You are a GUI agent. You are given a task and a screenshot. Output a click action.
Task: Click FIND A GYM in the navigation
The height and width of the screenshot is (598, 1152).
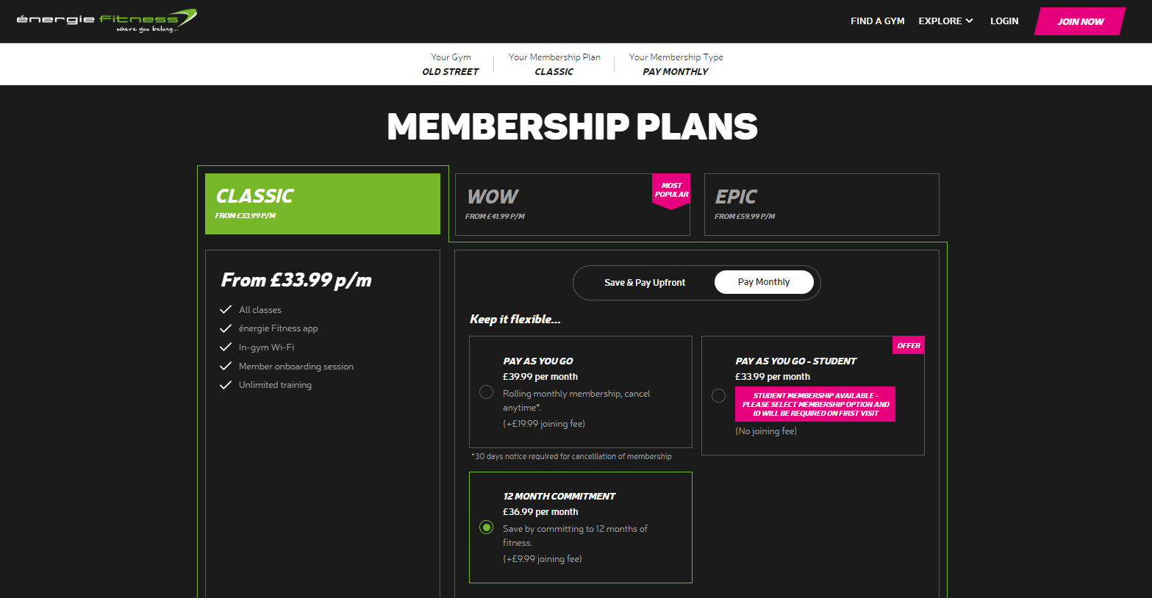(x=877, y=21)
